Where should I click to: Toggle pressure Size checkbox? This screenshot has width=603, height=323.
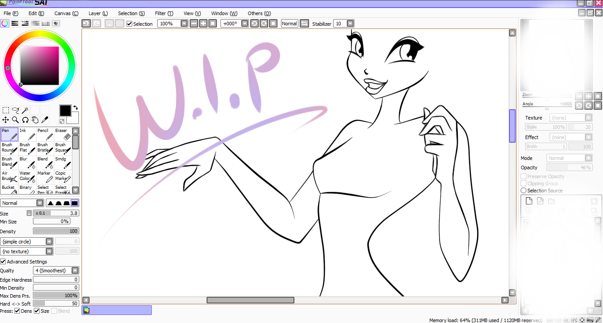(x=37, y=311)
